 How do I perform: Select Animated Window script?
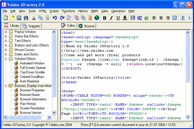32,63
